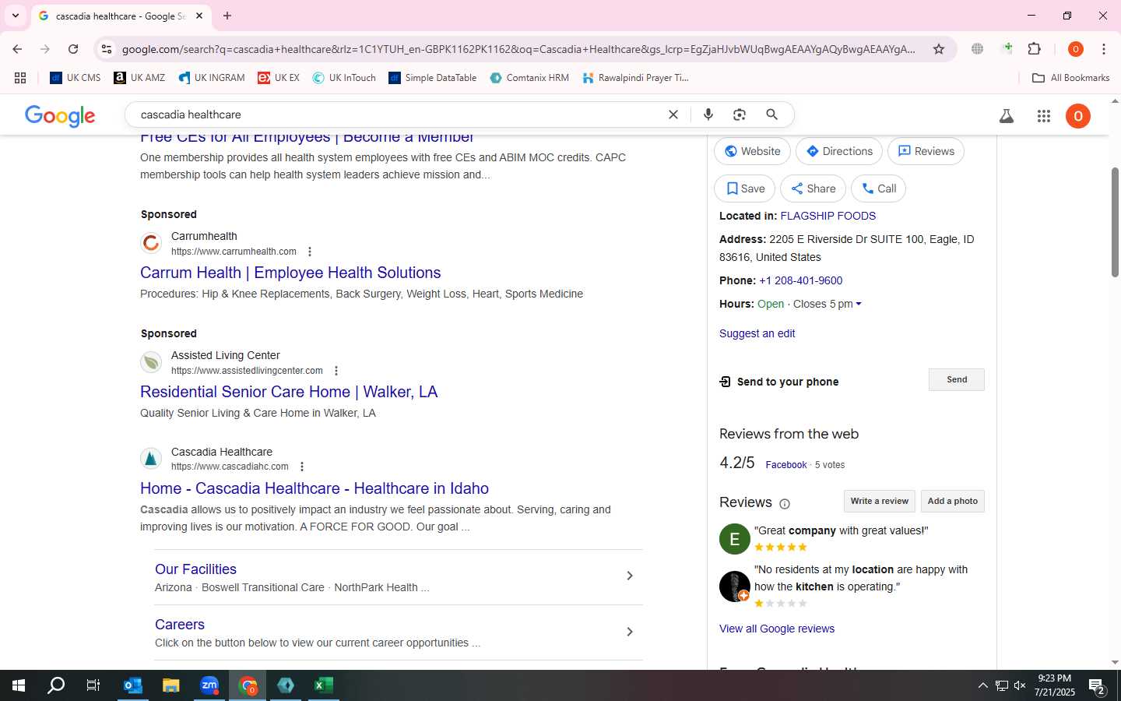Click the Send button
Screen dimensions: 1121x701
tap(957, 380)
